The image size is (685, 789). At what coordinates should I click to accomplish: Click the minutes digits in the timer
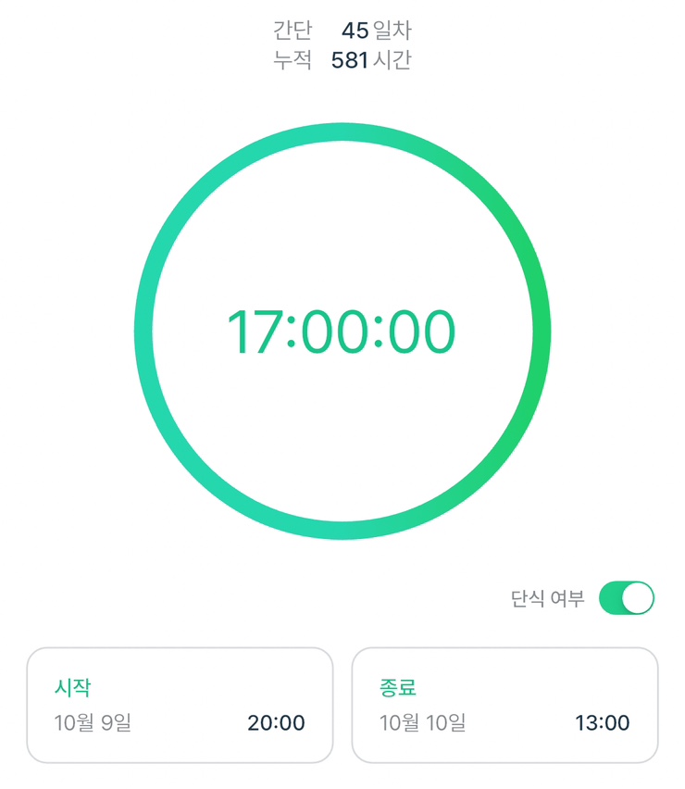pos(332,332)
